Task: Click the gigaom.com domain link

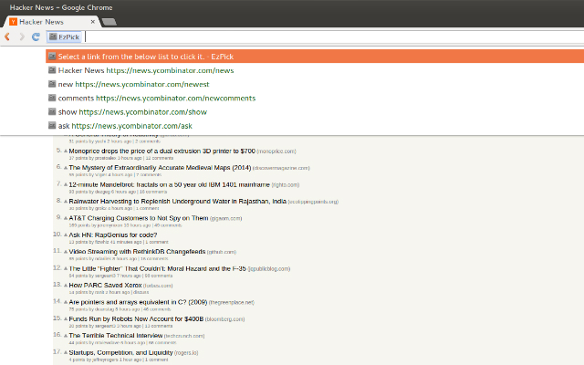Action: pos(225,218)
